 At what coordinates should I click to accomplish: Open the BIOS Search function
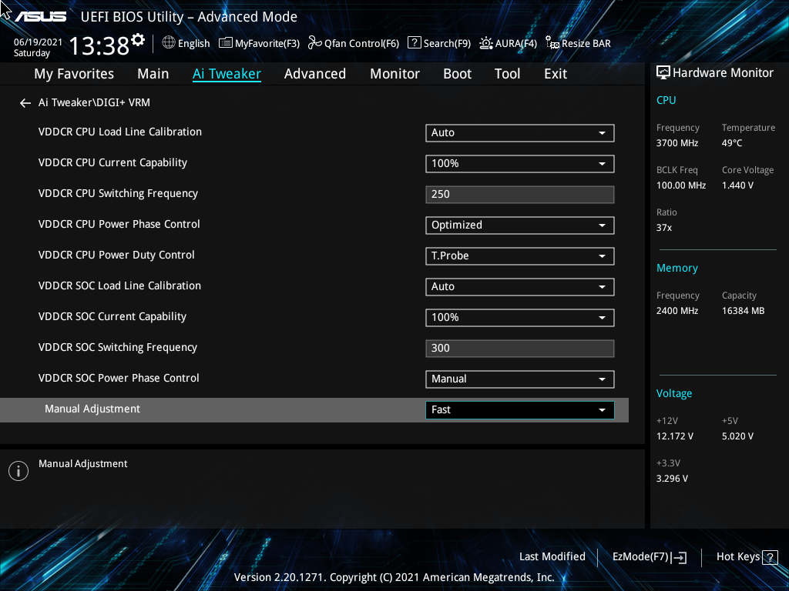438,43
